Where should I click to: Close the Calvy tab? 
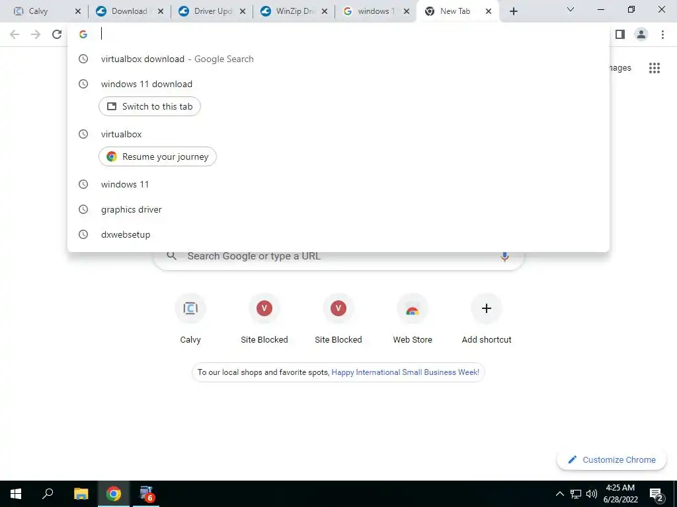78,11
